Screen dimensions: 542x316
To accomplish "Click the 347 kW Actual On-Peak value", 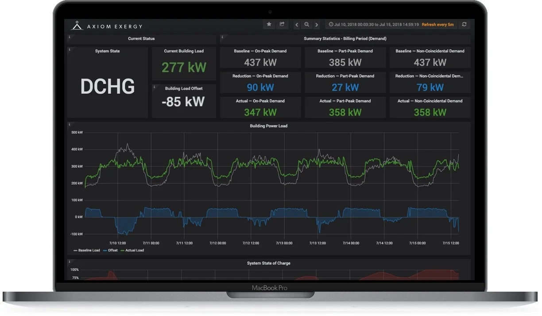I will coord(260,112).
